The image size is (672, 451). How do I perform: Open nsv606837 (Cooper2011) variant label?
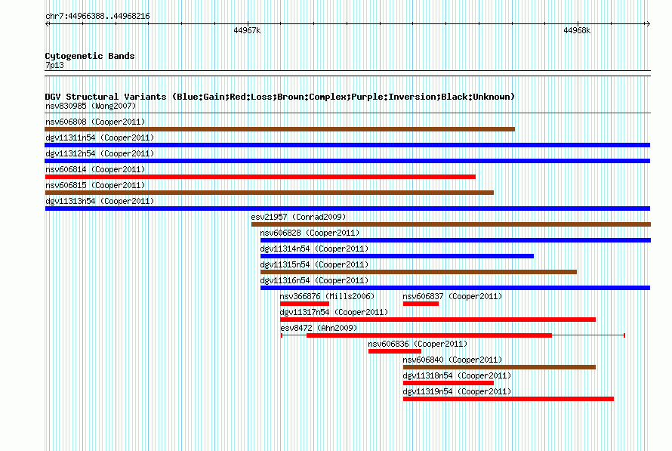coord(452,296)
